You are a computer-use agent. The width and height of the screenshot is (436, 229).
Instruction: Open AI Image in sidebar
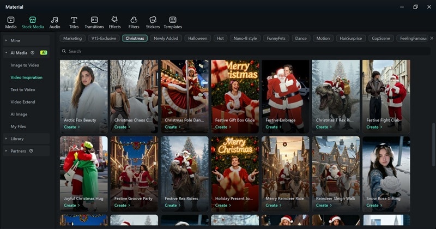tap(19, 114)
